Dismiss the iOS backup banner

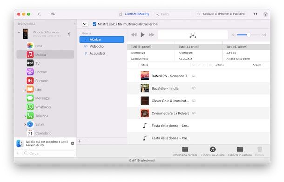tap(73, 143)
